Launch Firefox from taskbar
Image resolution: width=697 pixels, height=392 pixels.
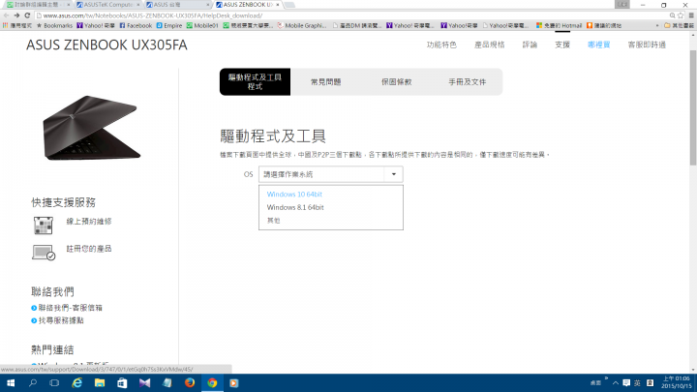click(x=190, y=382)
